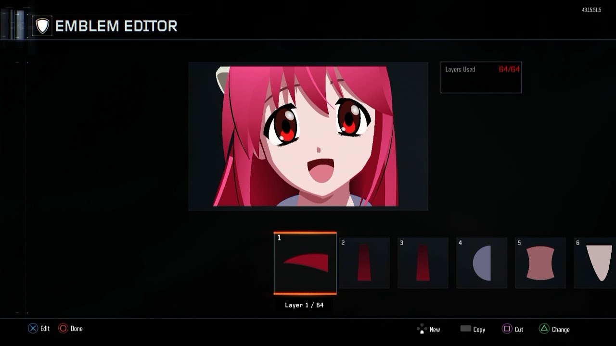The image size is (616, 346).
Task: Click the EMBLEM EDITOR title text
Action: (x=116, y=26)
